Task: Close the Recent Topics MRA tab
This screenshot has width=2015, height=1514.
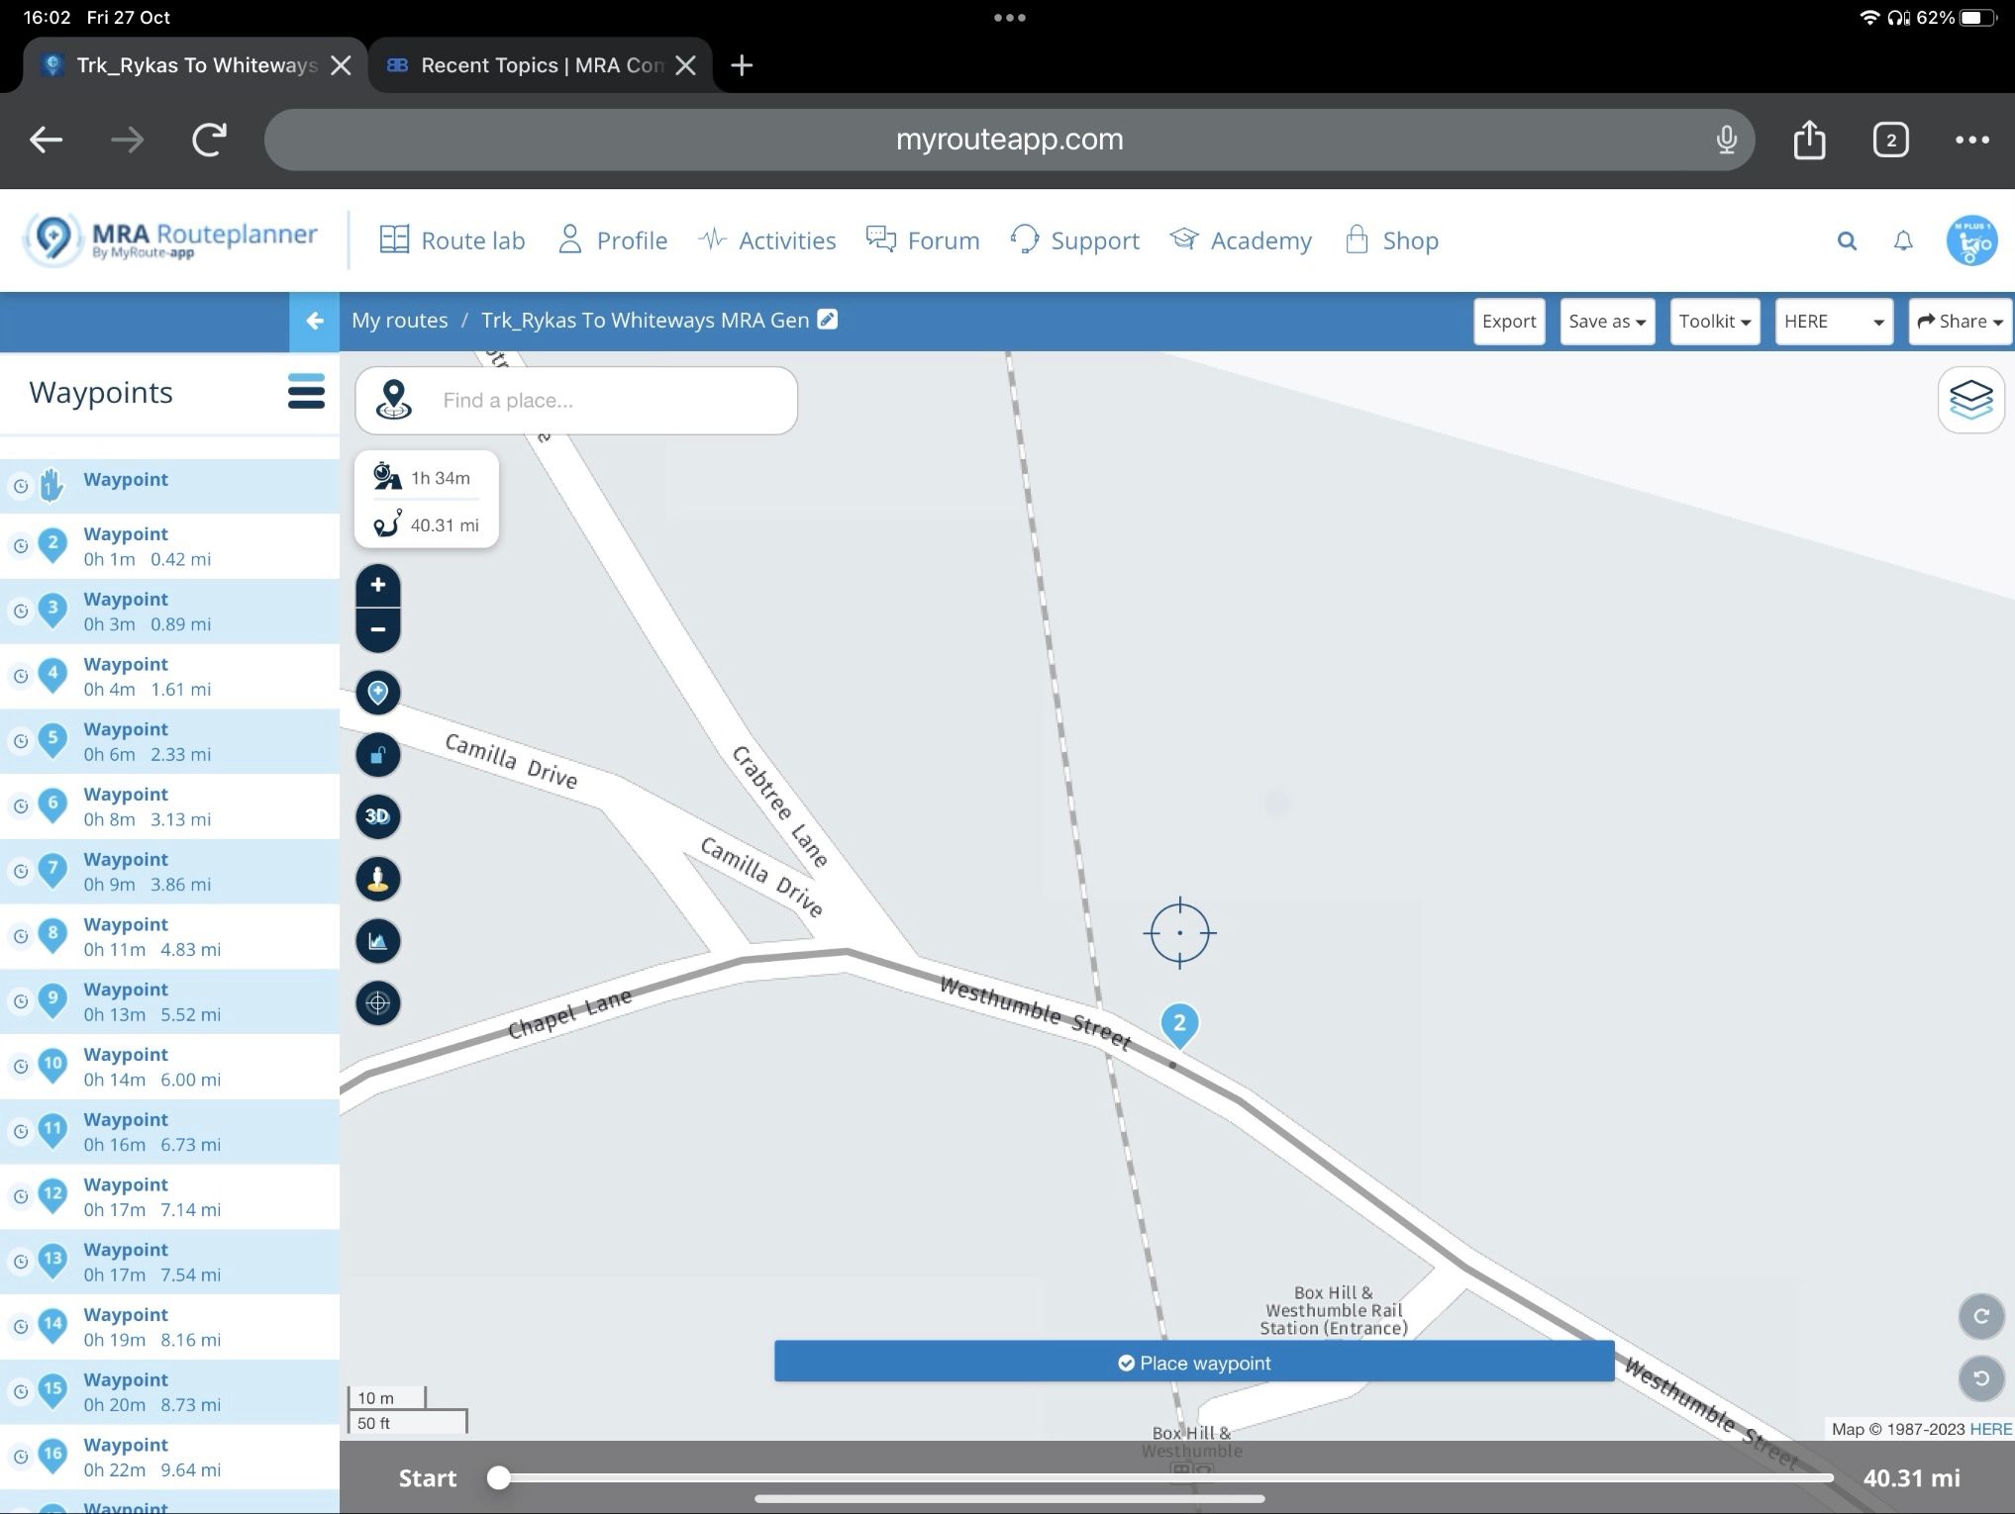Action: pos(685,65)
